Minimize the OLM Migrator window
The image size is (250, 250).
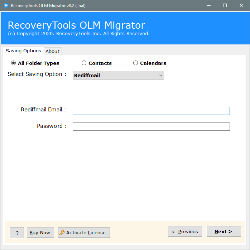pyautogui.click(x=209, y=6)
